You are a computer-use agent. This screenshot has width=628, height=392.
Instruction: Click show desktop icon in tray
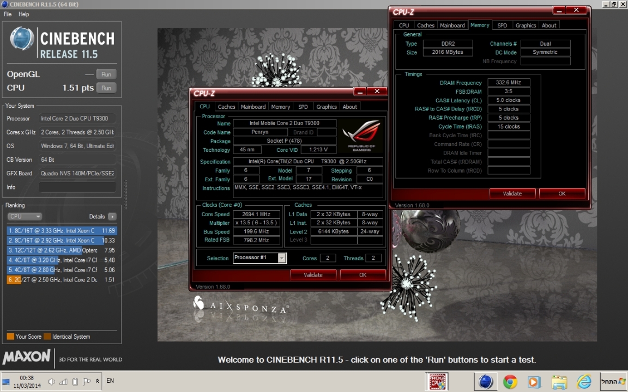pyautogui.click(x=5, y=382)
